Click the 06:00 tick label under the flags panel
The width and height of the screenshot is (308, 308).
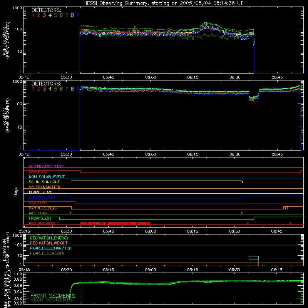click(151, 231)
